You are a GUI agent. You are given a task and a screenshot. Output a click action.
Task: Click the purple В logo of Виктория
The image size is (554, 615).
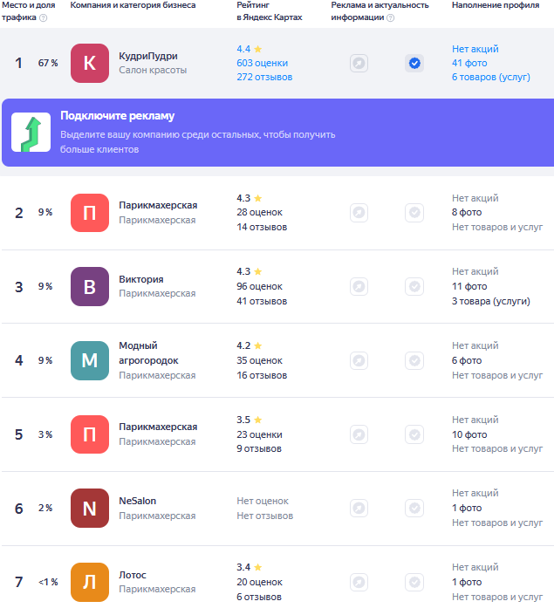(90, 287)
